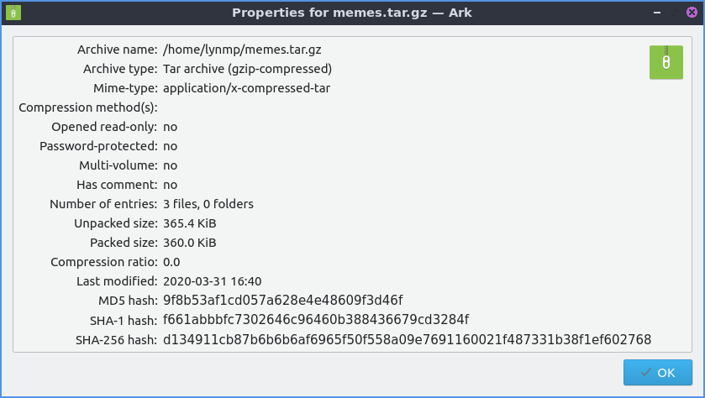Select the Tar archive (gzip-compressed) type text

[x=247, y=69]
